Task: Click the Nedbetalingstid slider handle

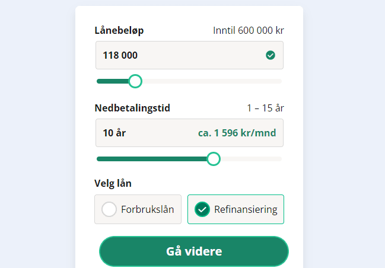Action: tap(214, 159)
